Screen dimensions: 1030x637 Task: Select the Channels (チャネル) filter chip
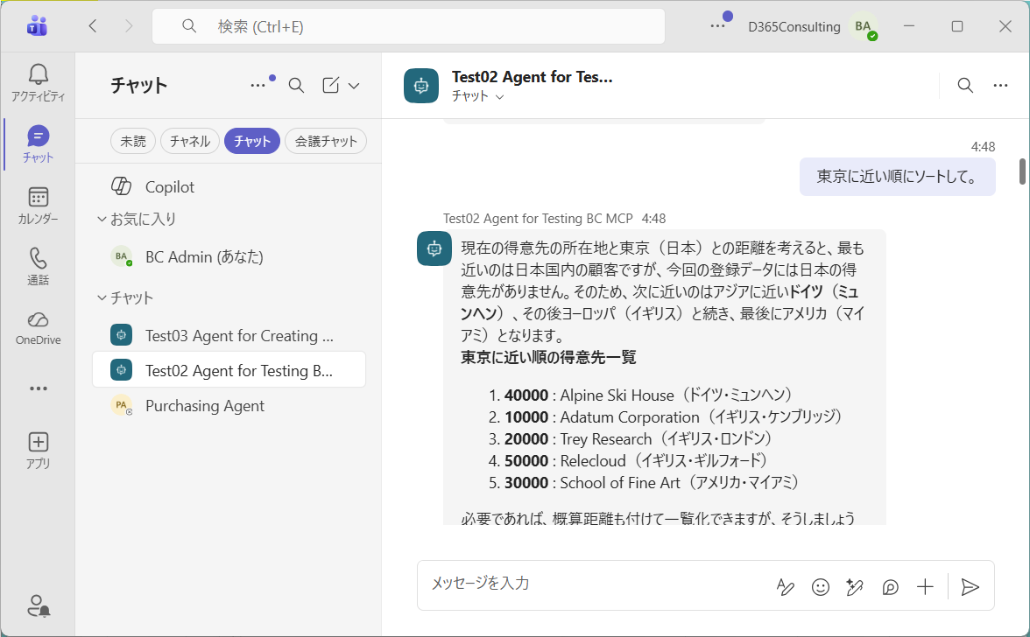190,141
